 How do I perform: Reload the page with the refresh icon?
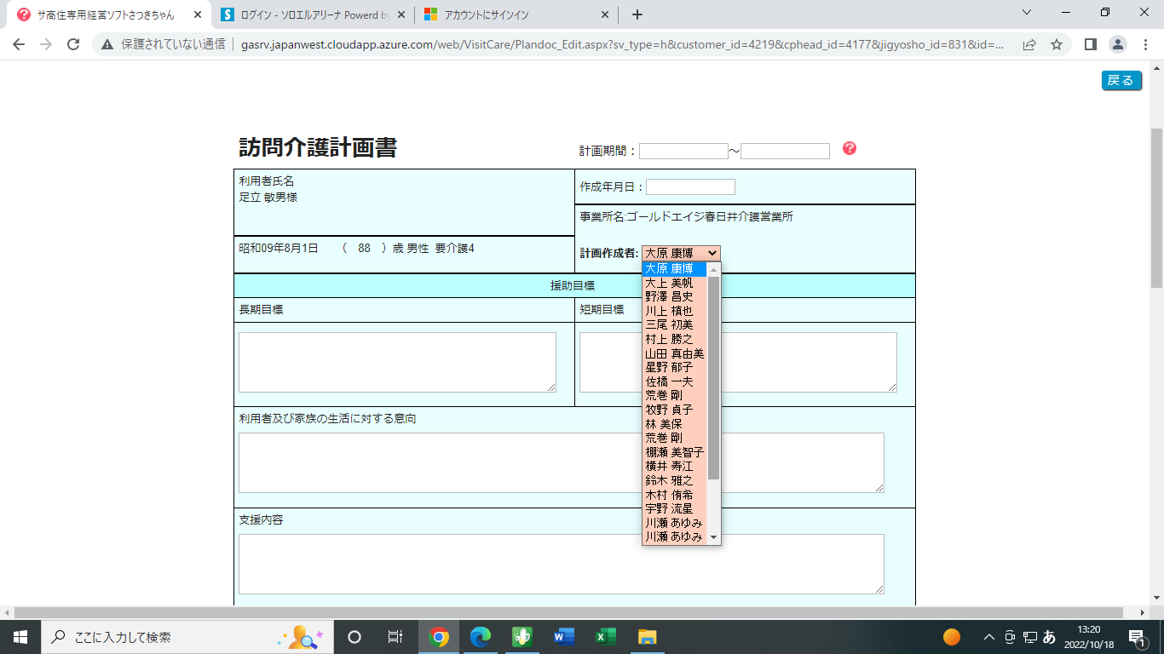tap(73, 44)
